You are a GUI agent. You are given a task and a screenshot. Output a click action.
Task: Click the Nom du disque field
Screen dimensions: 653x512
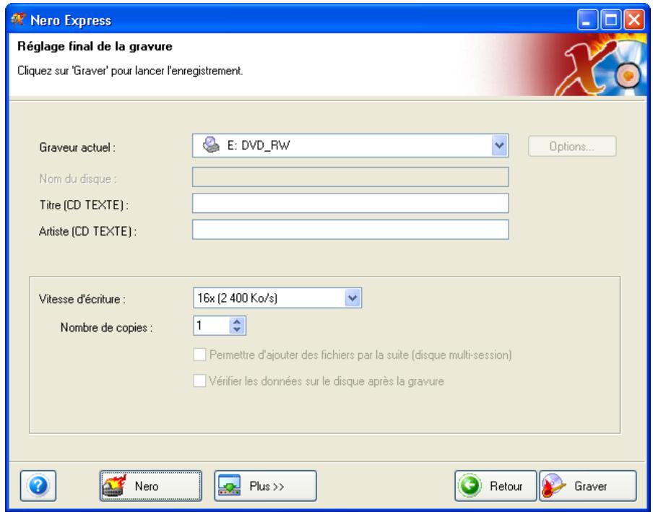(350, 177)
